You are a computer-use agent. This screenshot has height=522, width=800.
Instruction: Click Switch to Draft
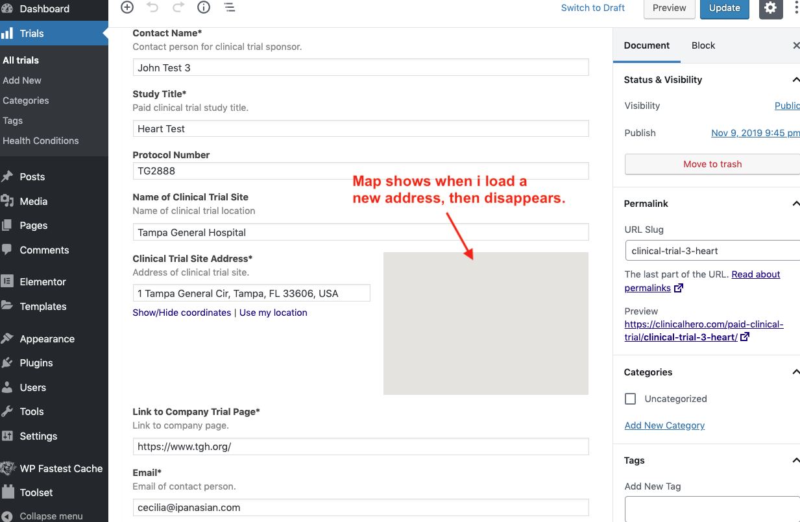coord(592,8)
